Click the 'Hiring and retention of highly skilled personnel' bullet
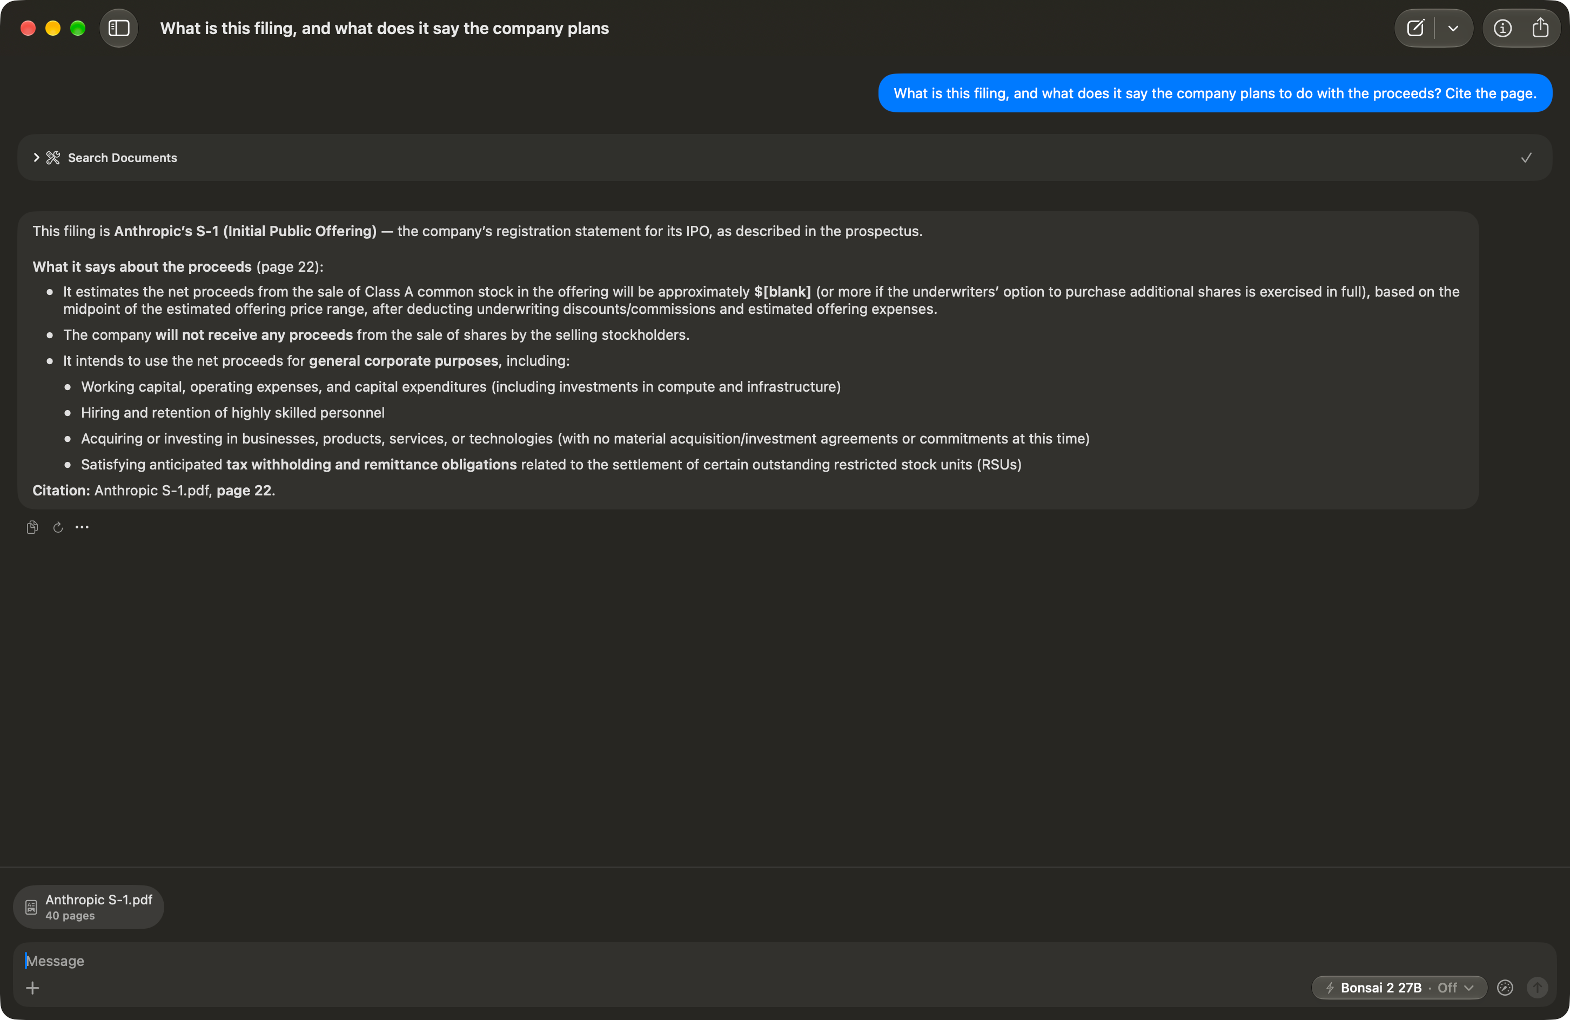 click(233, 412)
